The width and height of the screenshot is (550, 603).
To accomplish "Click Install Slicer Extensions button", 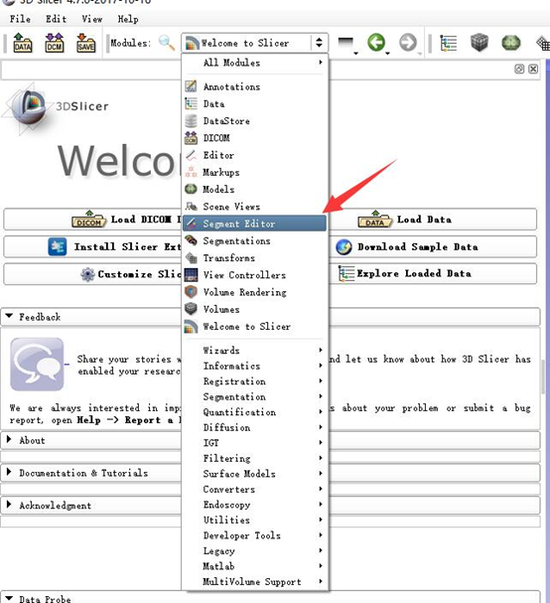I will click(x=92, y=247).
